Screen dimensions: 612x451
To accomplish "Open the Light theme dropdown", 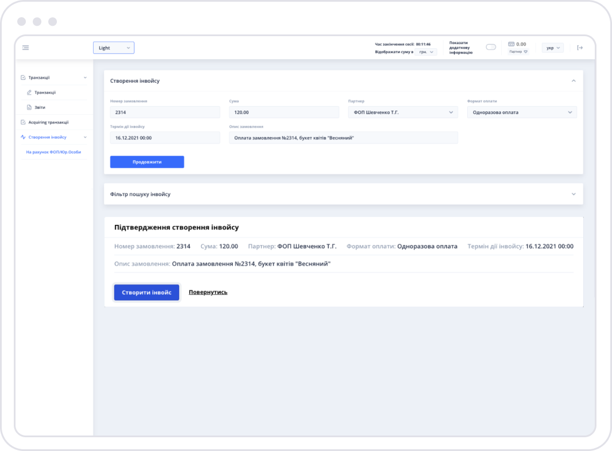I will pos(114,48).
